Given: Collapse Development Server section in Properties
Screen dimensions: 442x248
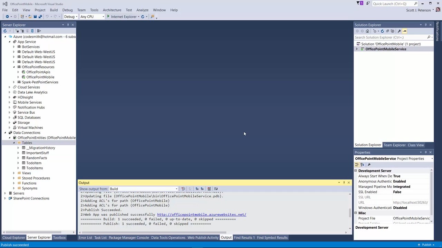Looking at the screenshot, I should pos(356,171).
